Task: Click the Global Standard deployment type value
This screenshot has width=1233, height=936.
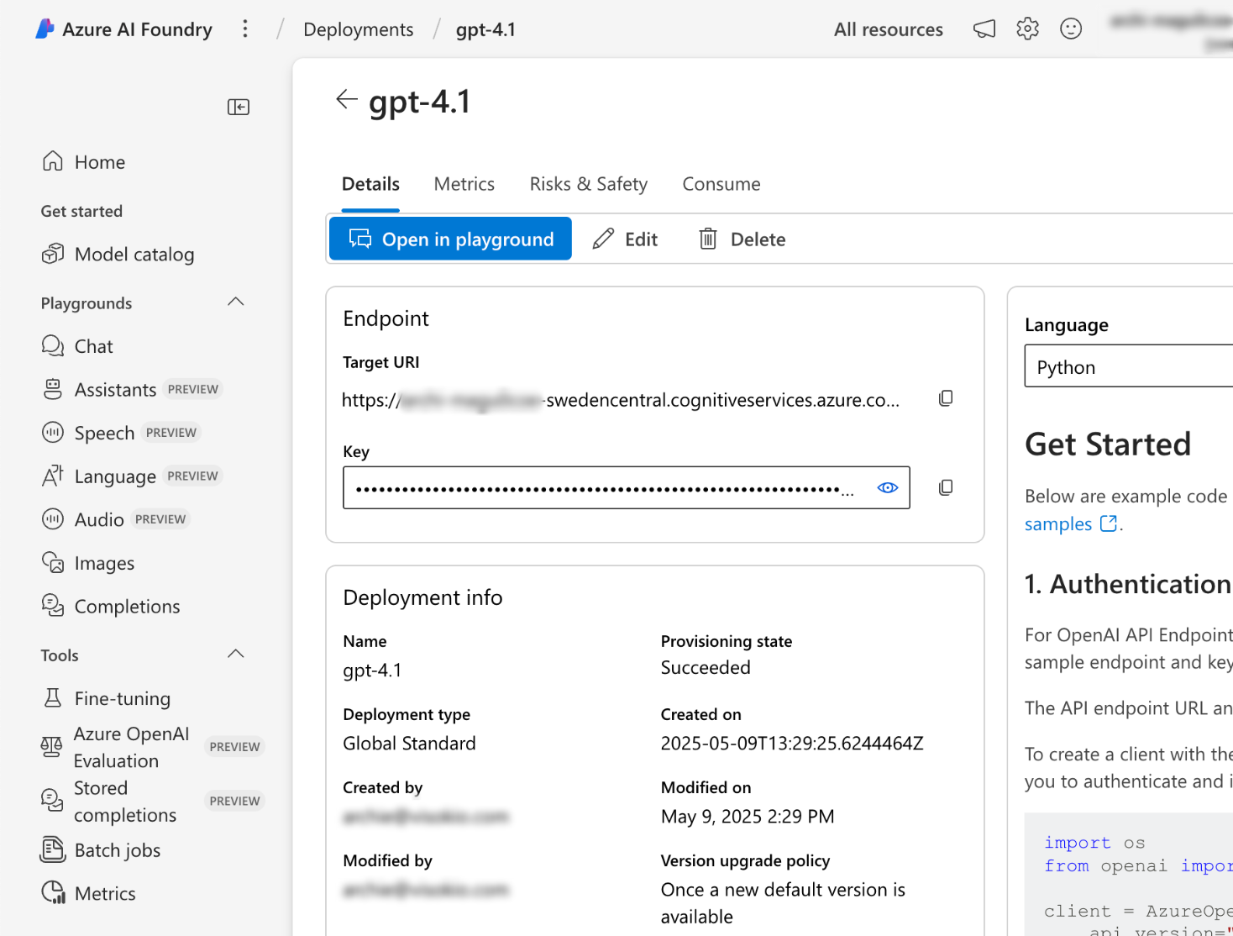Action: click(409, 743)
